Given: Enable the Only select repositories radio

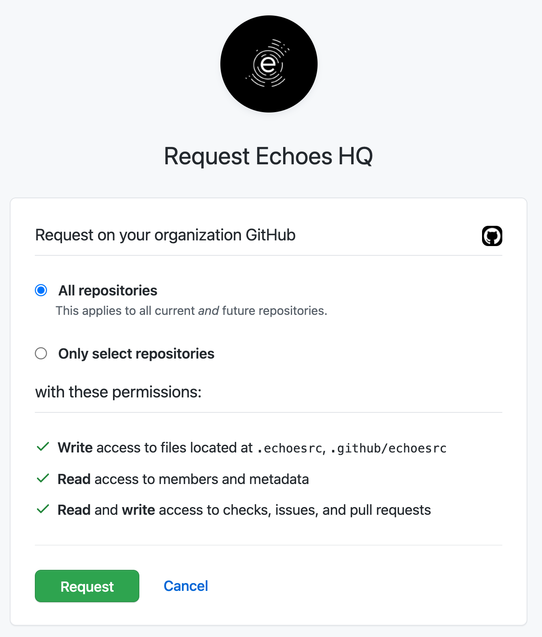Looking at the screenshot, I should [x=41, y=353].
